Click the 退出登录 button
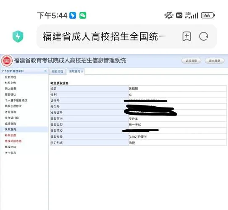Viewport: 228px width, 210px height. pyautogui.click(x=215, y=60)
